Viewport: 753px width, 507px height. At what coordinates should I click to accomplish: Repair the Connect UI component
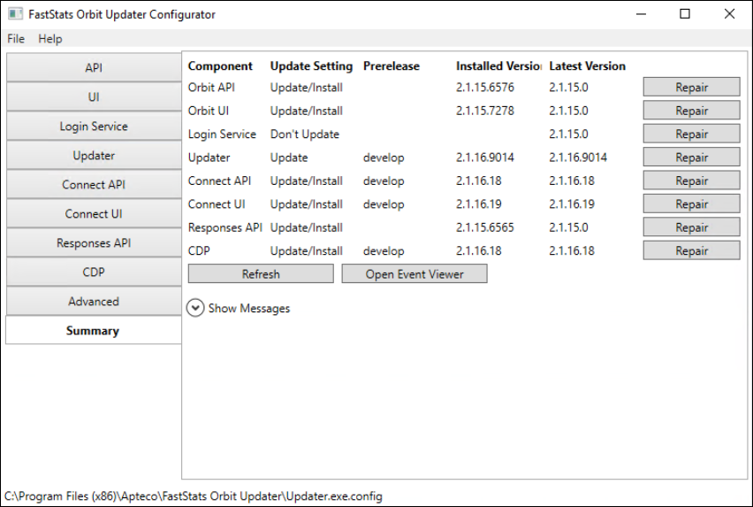point(691,204)
